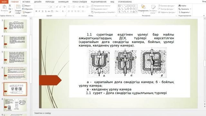Toggle underline (Ч) formatting
The image size is (206, 116).
(x=42, y=11)
